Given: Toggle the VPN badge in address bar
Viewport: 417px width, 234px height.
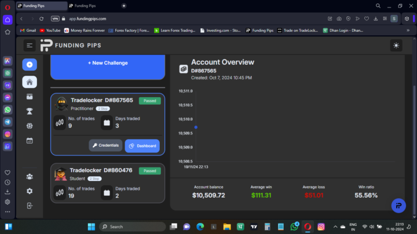Looking at the screenshot, I should pos(55,19).
